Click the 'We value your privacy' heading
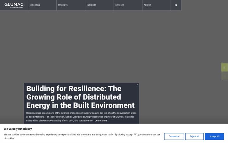 coord(18,129)
